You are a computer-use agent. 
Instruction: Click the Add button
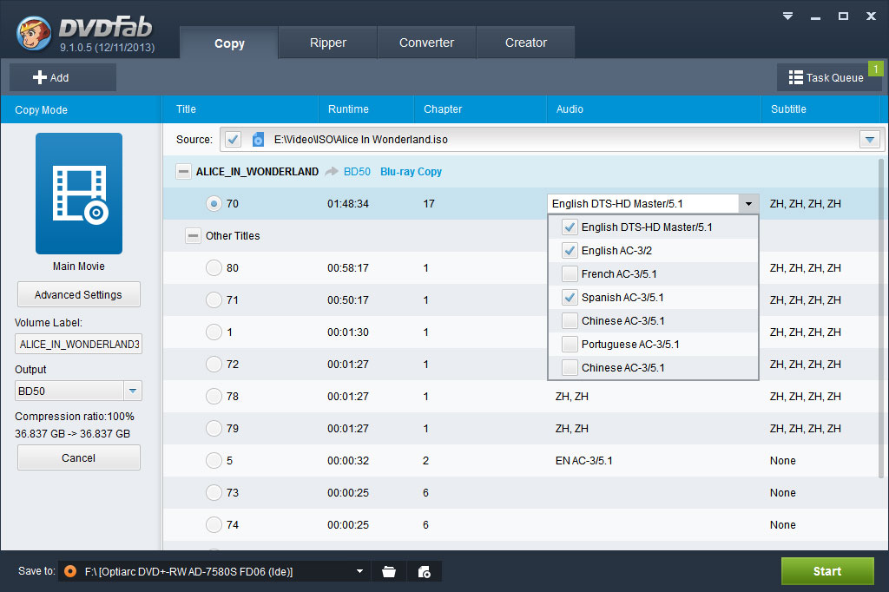[63, 77]
